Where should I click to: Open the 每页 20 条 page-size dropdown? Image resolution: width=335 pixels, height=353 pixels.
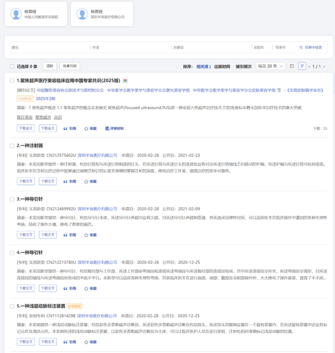[270, 66]
